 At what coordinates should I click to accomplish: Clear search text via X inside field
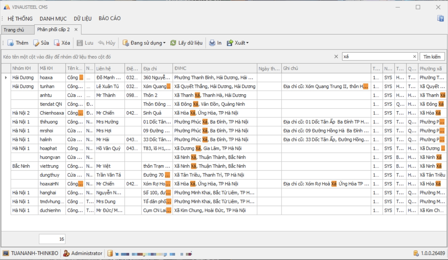pos(414,57)
